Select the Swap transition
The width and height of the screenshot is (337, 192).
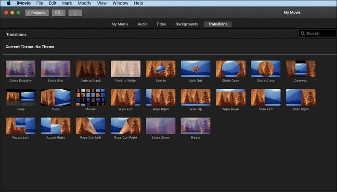(20, 97)
